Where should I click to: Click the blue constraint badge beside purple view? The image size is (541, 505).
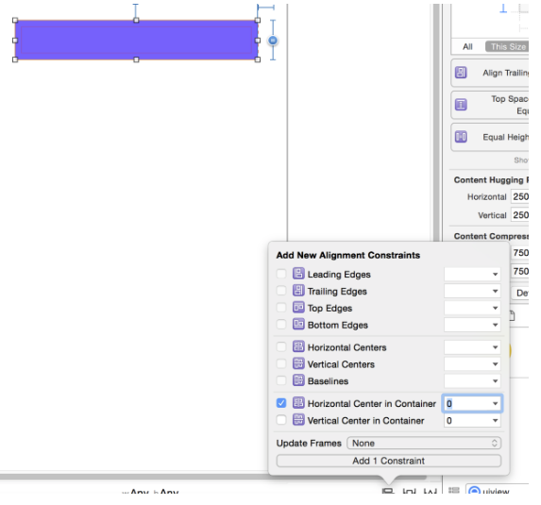click(x=273, y=41)
